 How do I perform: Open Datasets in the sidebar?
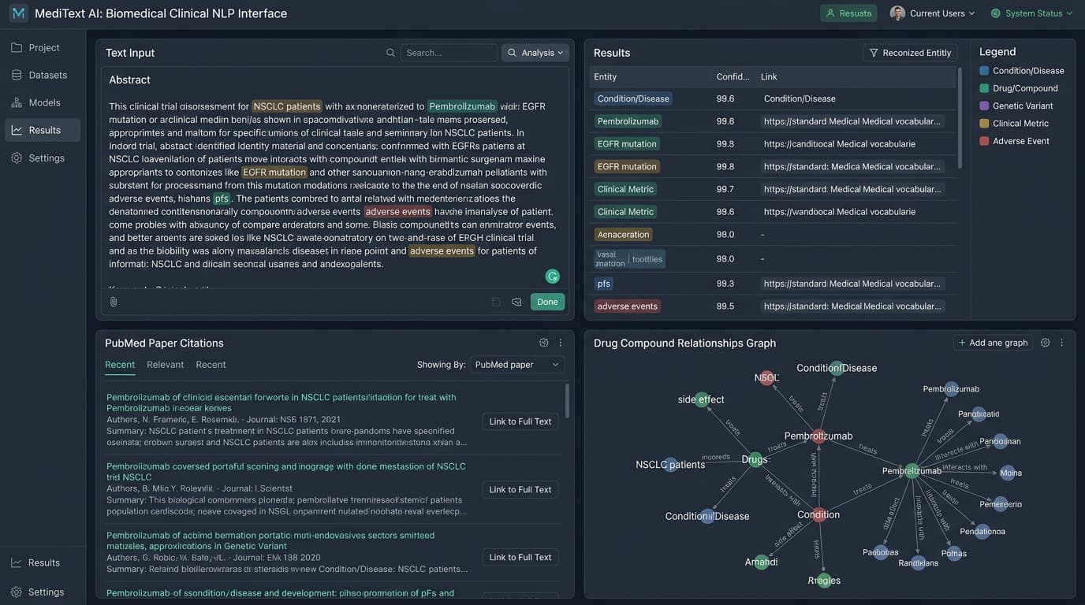(x=43, y=75)
